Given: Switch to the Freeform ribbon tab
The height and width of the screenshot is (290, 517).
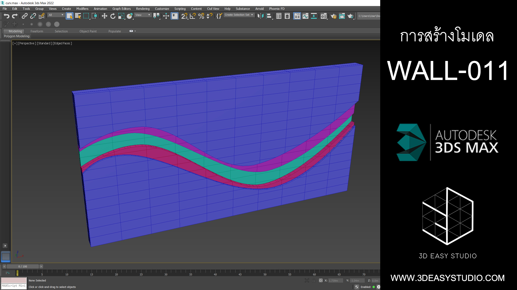Looking at the screenshot, I should pos(37,31).
